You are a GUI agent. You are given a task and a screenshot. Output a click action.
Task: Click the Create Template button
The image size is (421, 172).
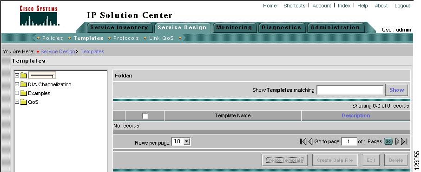(x=284, y=160)
